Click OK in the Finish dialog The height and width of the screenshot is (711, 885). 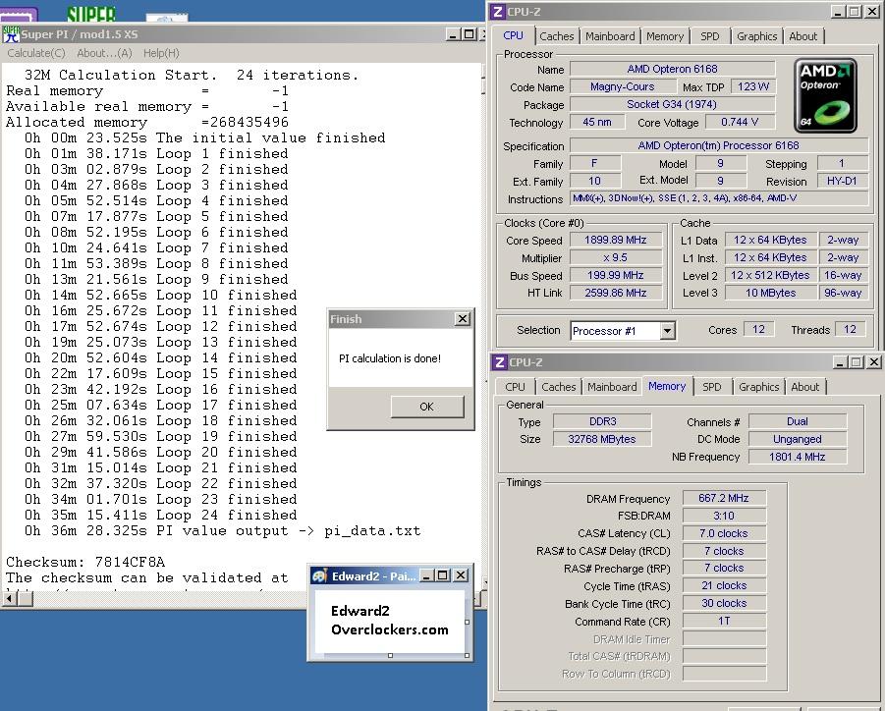click(x=427, y=407)
